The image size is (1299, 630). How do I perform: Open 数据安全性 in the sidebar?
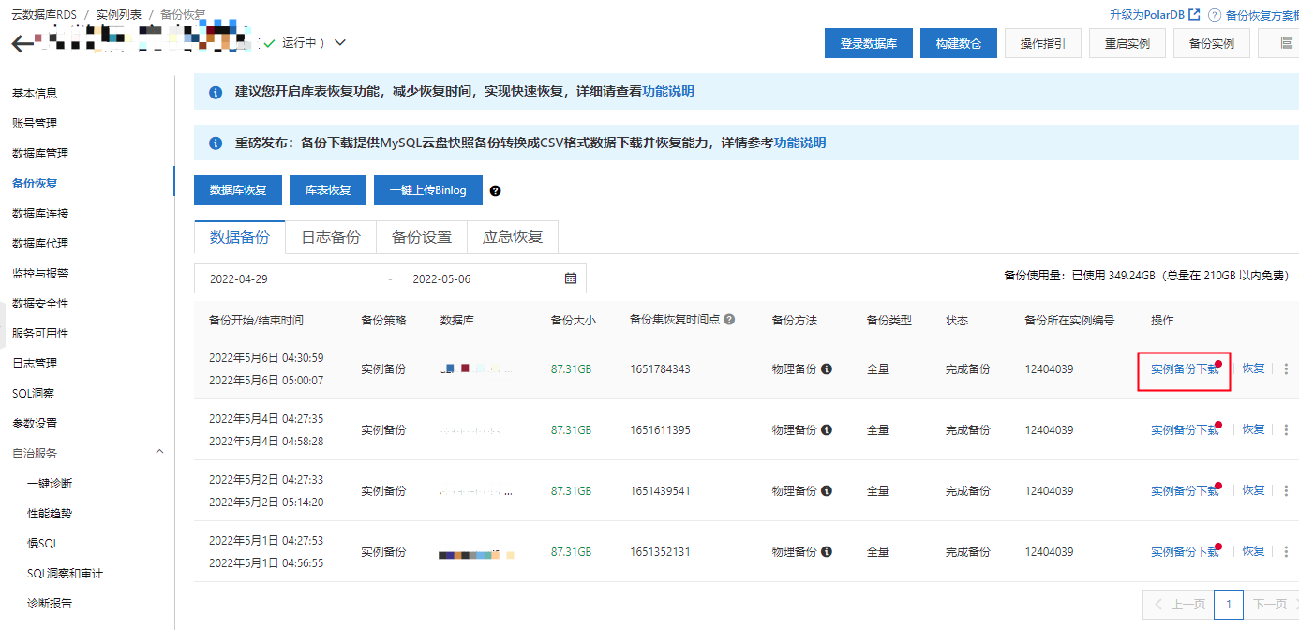click(x=40, y=303)
